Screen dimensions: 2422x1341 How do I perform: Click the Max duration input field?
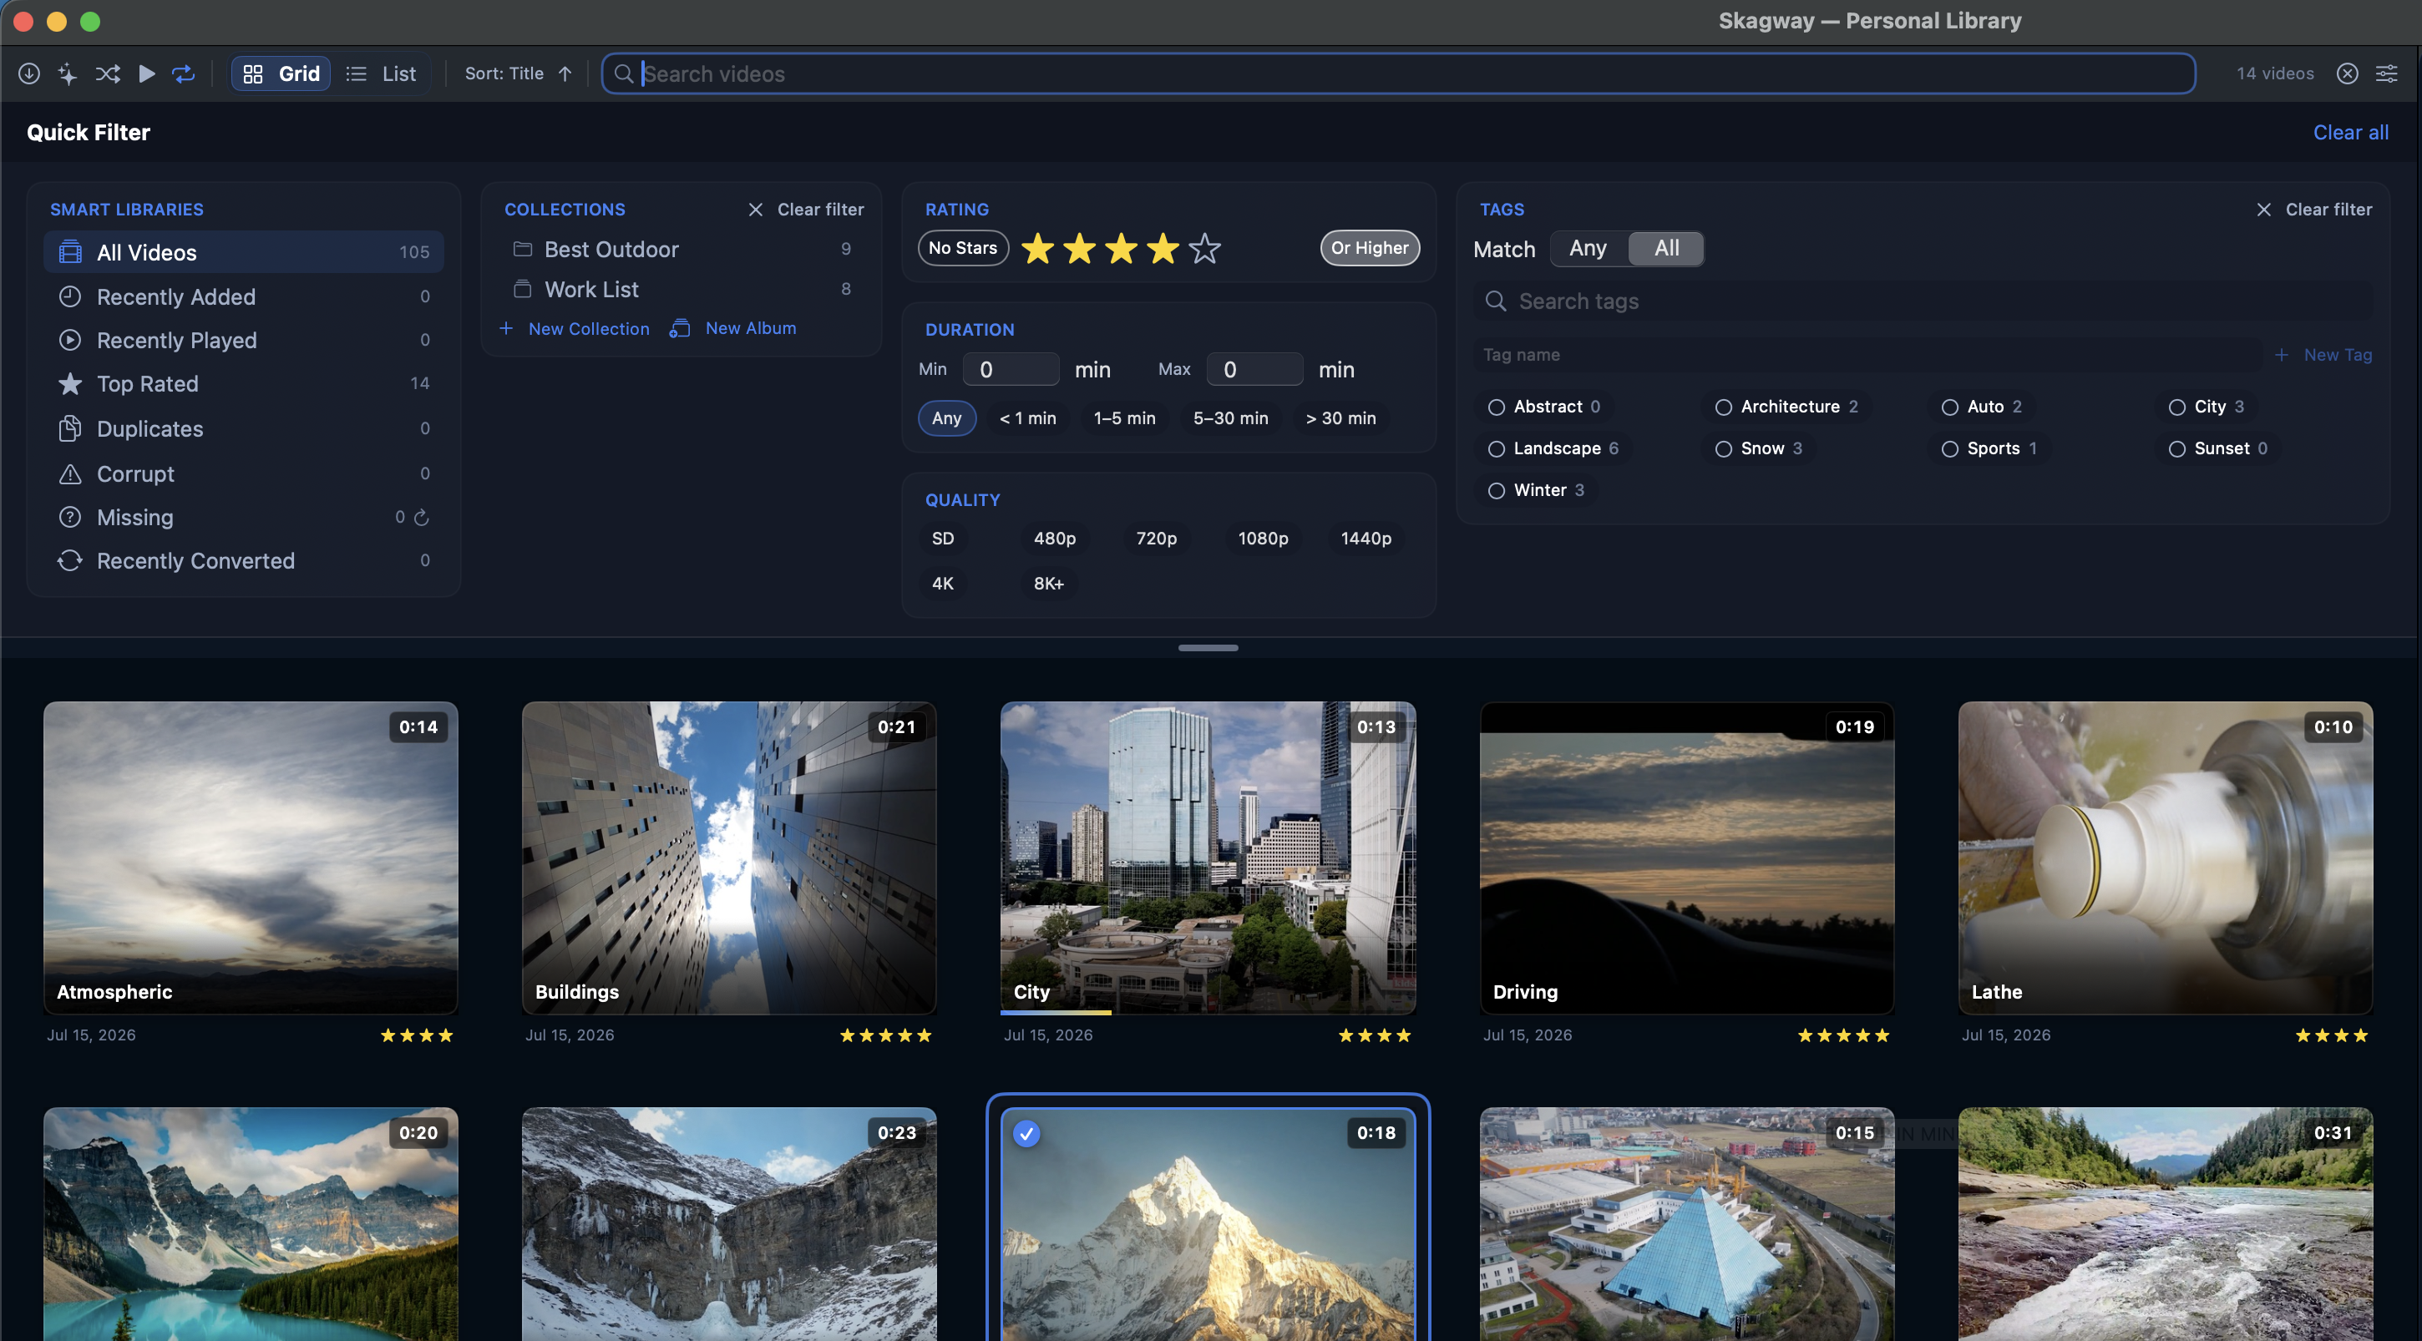click(1255, 369)
